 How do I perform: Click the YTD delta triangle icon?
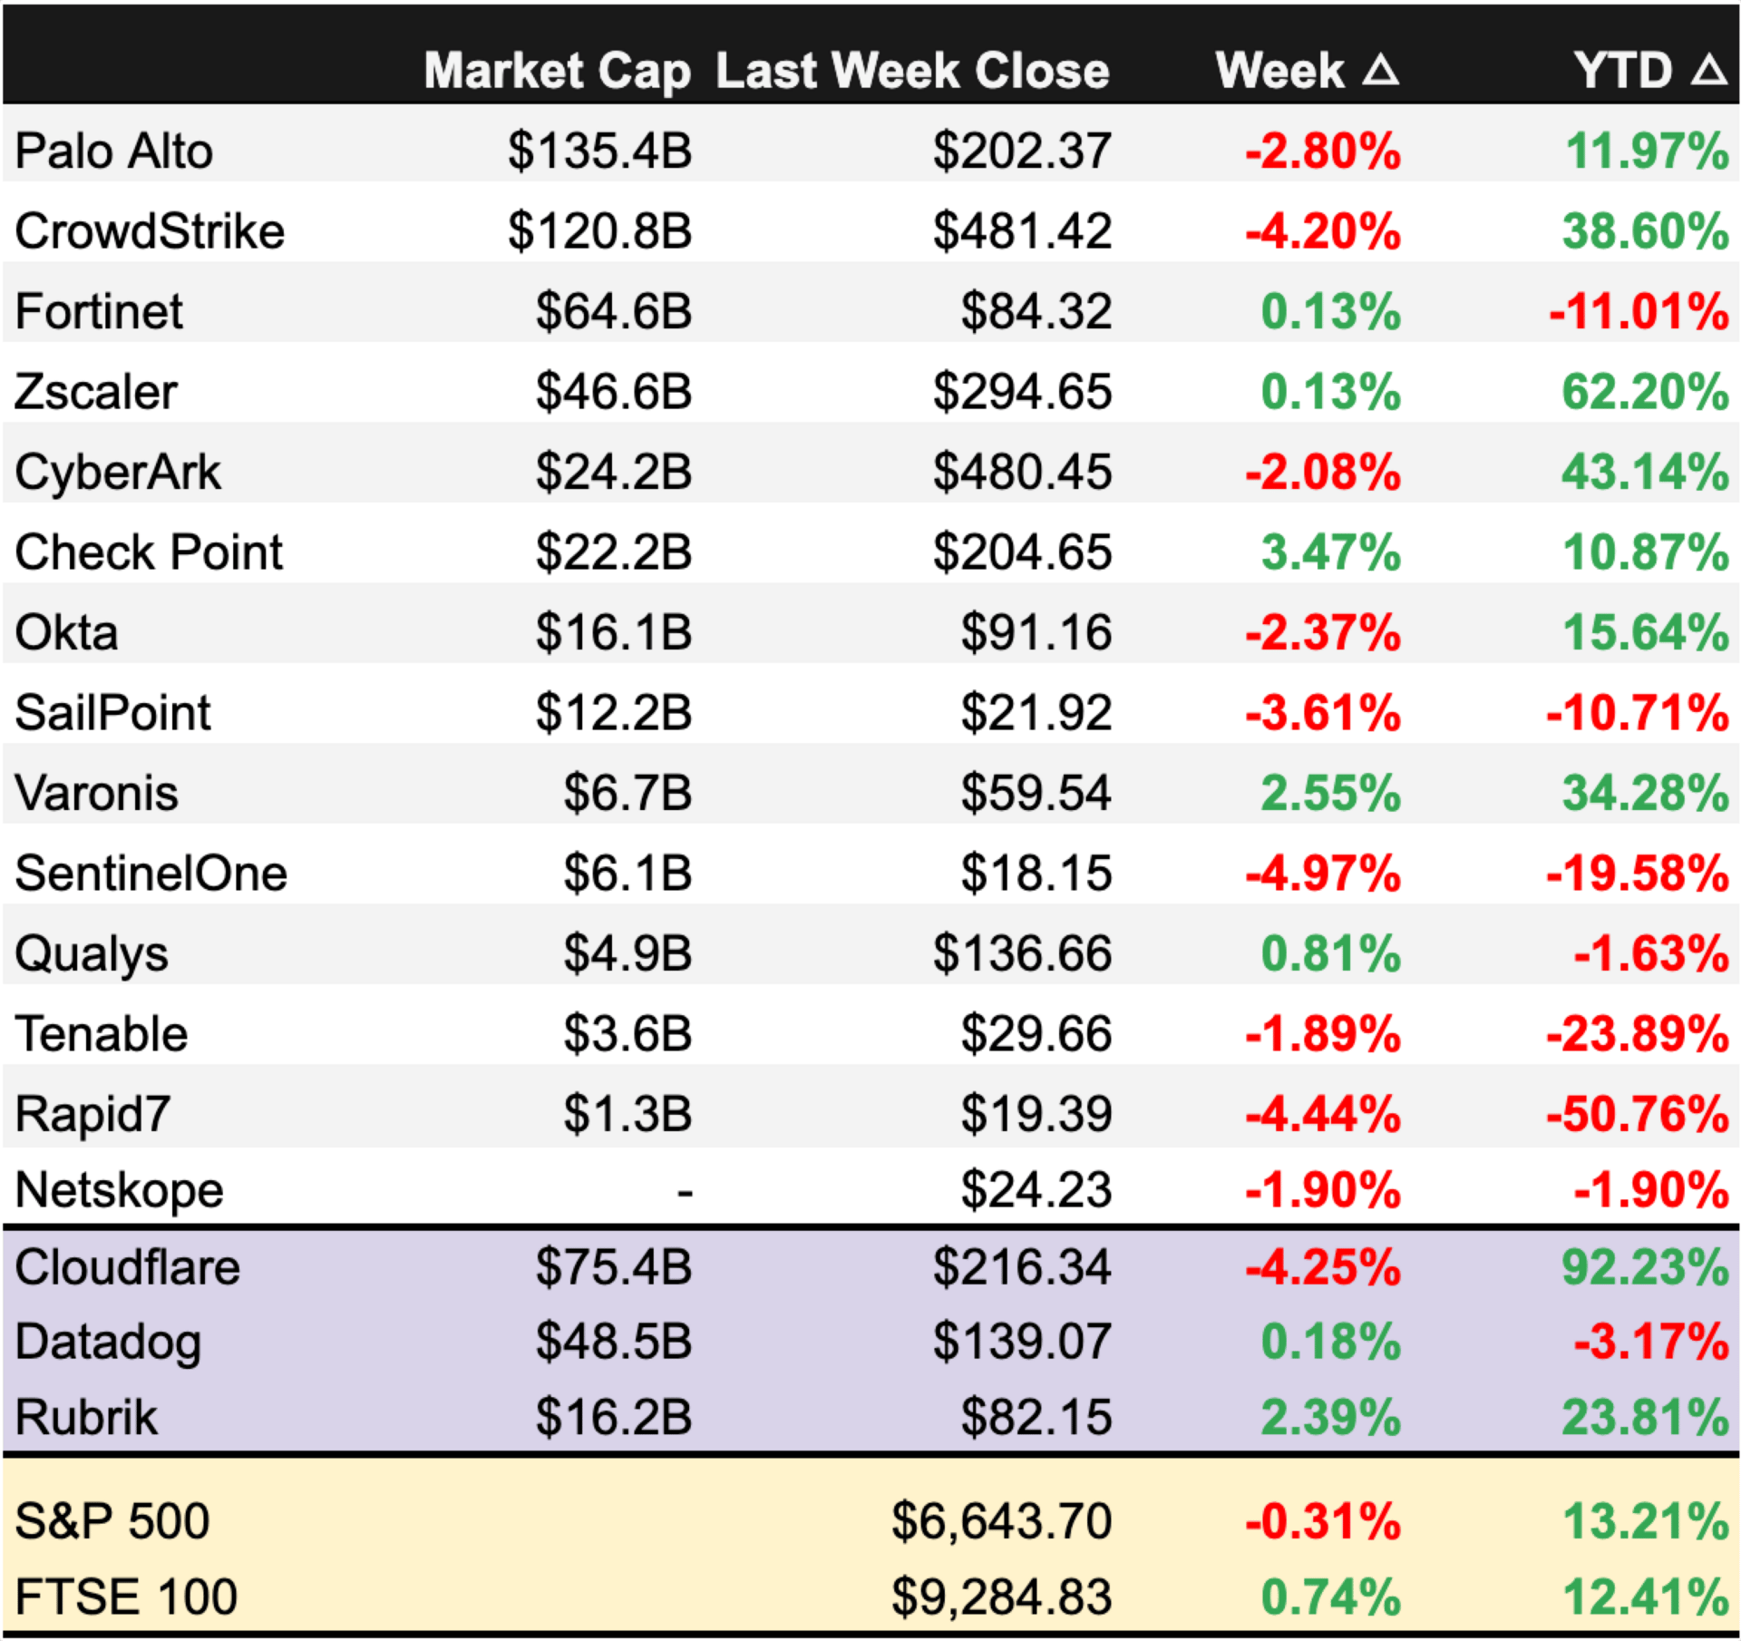[x=1708, y=70]
